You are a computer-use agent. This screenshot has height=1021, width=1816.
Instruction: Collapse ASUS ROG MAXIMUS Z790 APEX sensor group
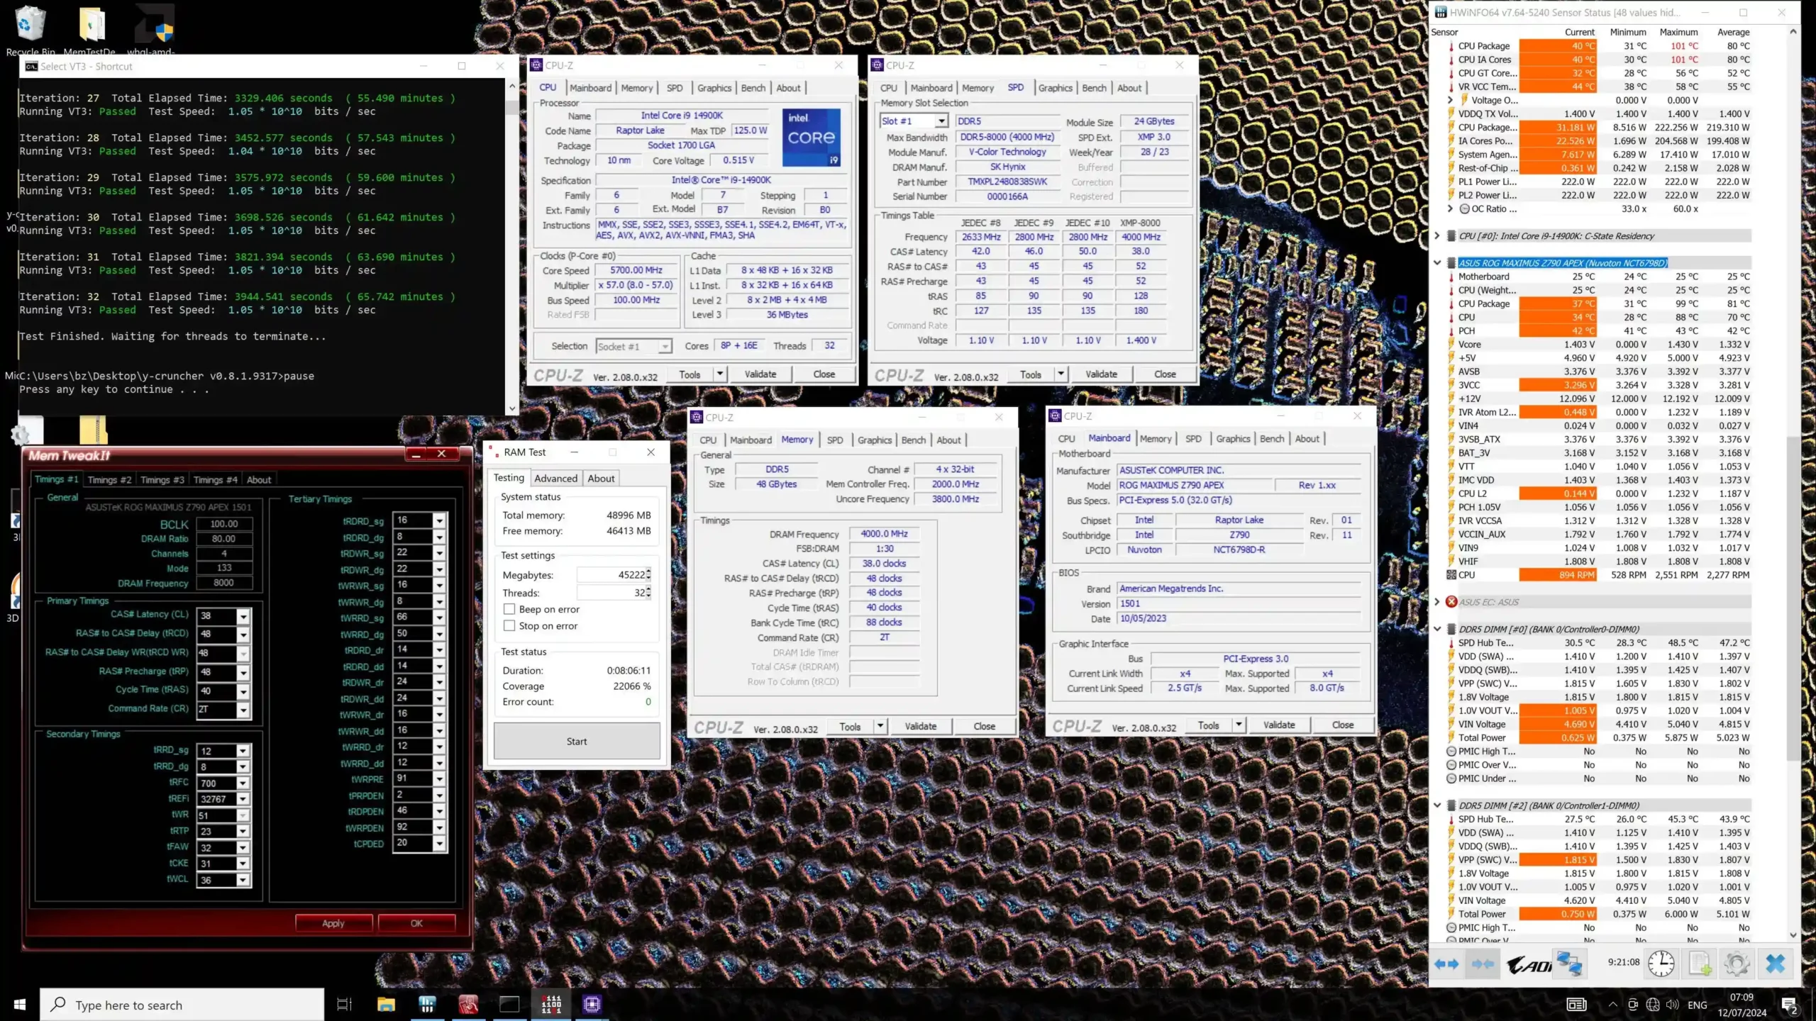pos(1437,263)
